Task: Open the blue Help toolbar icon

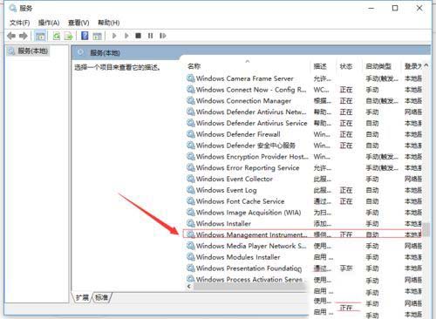Action: (x=85, y=36)
